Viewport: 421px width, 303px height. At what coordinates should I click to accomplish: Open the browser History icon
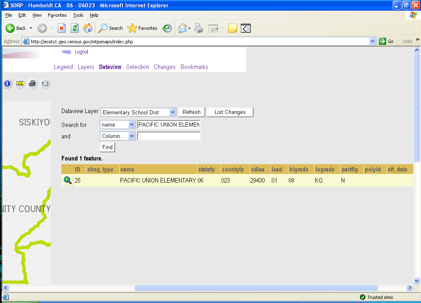coord(167,28)
